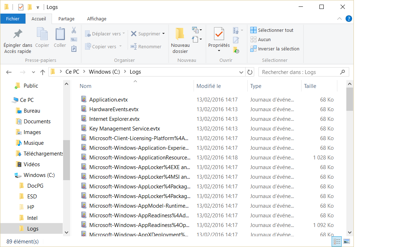Image resolution: width=413 pixels, height=247 pixels.
Task: Sort by the Nom column header
Action: [x=136, y=86]
